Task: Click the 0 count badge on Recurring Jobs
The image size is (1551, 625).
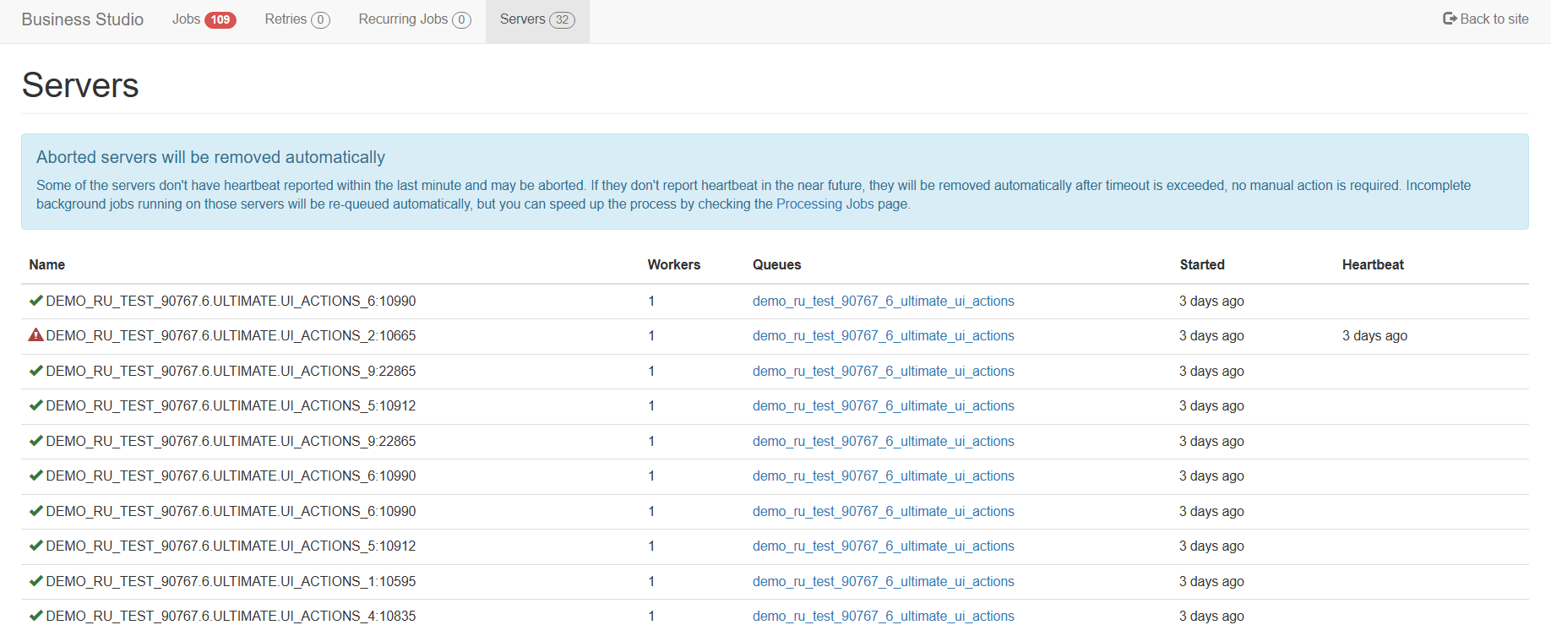Action: (461, 19)
